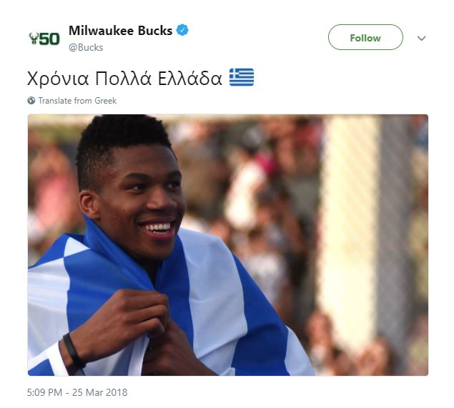
Task: Click the globe icon beside Translate
Action: pos(31,101)
